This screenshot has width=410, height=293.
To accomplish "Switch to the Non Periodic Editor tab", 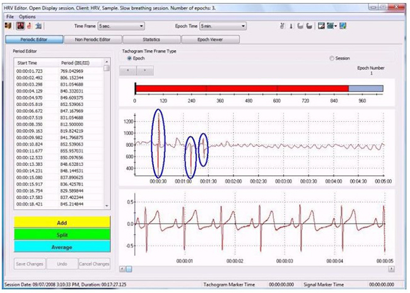I will click(x=90, y=40).
